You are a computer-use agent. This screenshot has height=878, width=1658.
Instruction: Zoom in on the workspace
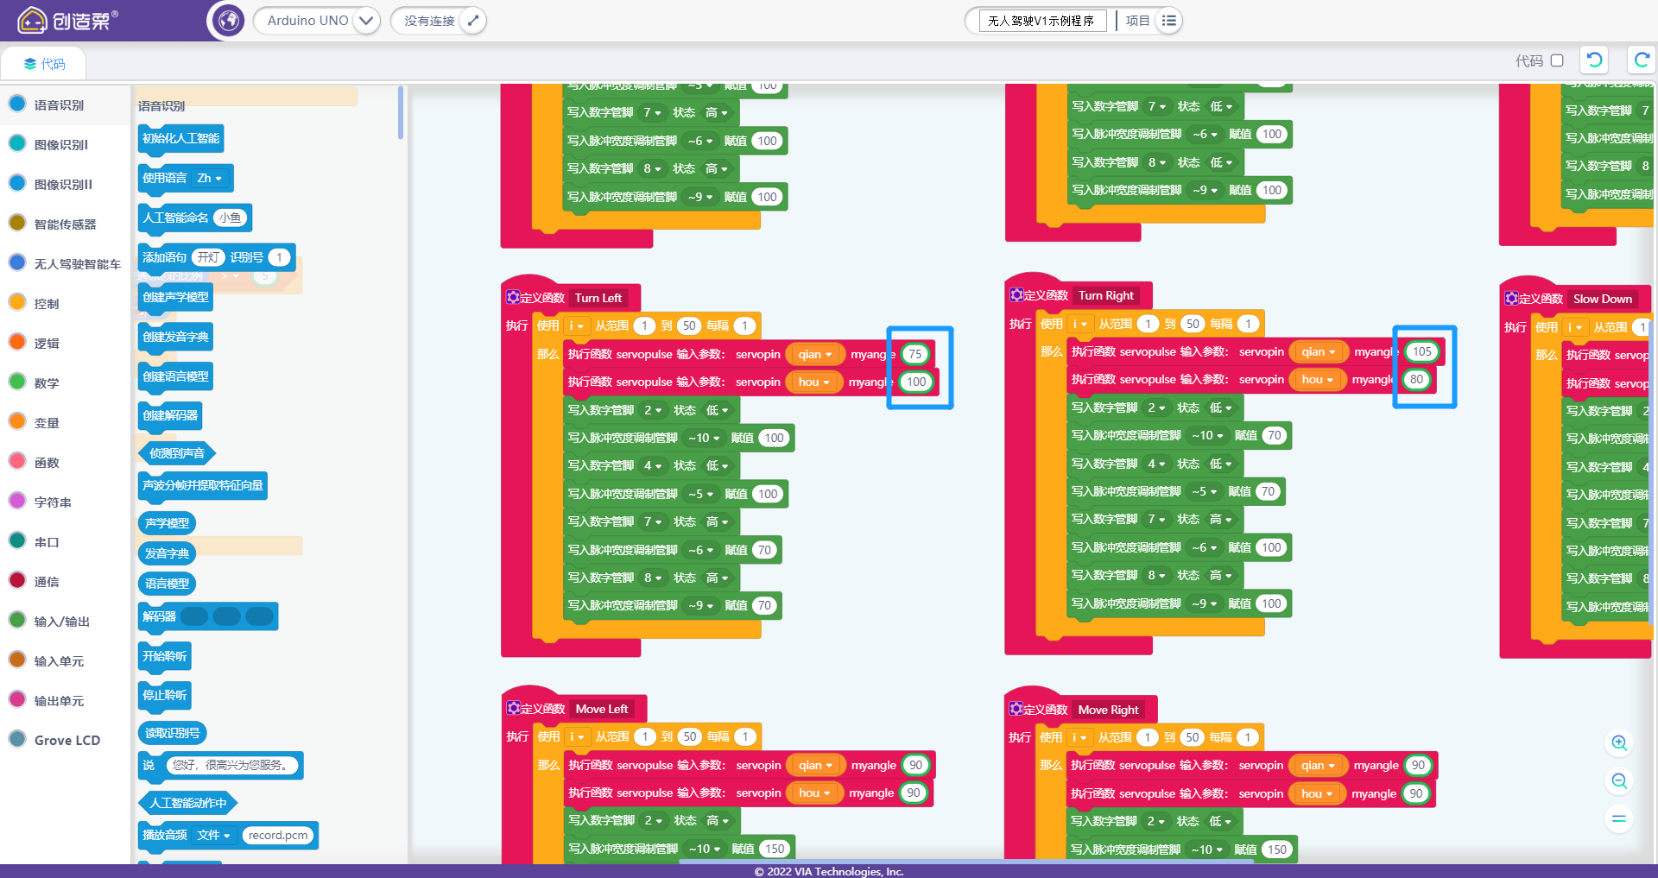[1619, 743]
